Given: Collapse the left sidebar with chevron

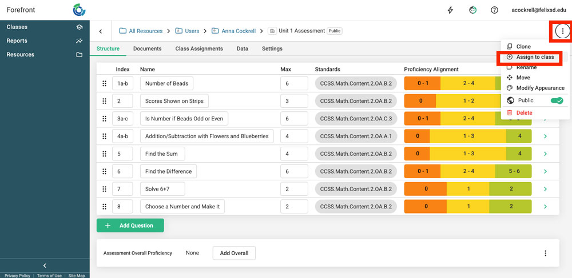Looking at the screenshot, I should click(45, 265).
